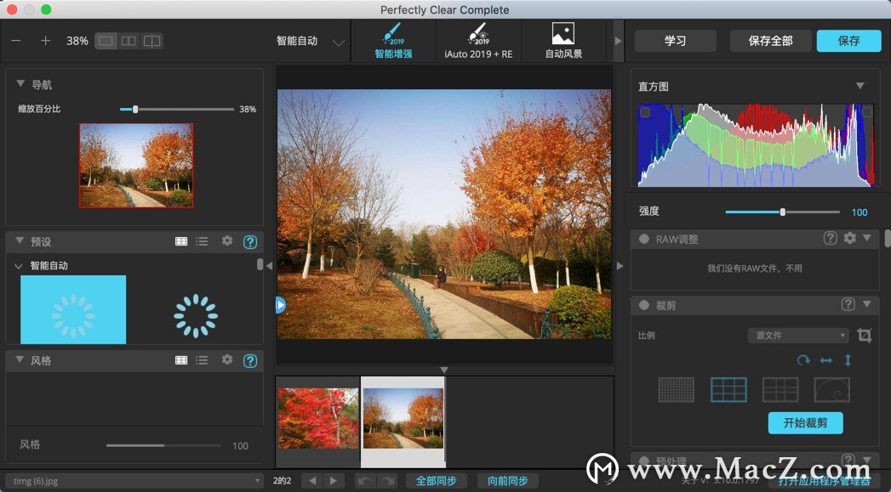Image resolution: width=891 pixels, height=492 pixels.
Task: Toggle highlight clipping warning in histogram
Action: (866, 112)
